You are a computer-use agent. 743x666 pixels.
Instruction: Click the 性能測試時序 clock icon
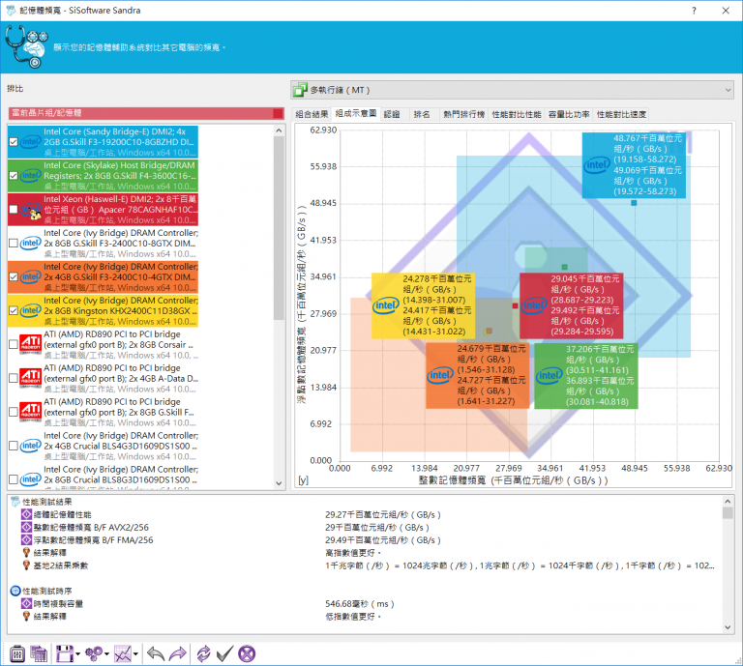[15, 591]
